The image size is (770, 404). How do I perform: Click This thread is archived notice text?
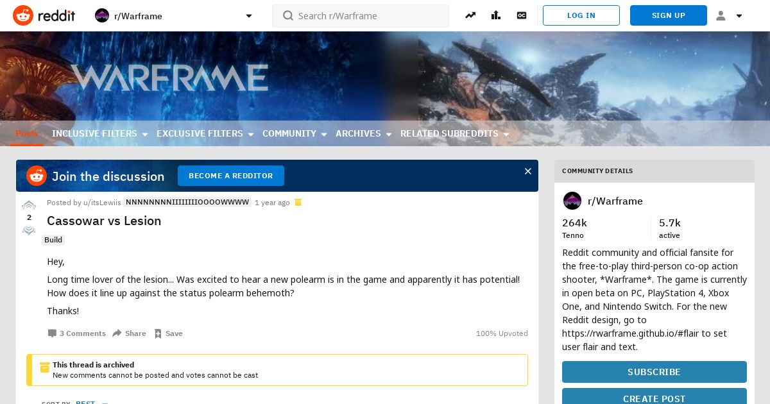(93, 365)
